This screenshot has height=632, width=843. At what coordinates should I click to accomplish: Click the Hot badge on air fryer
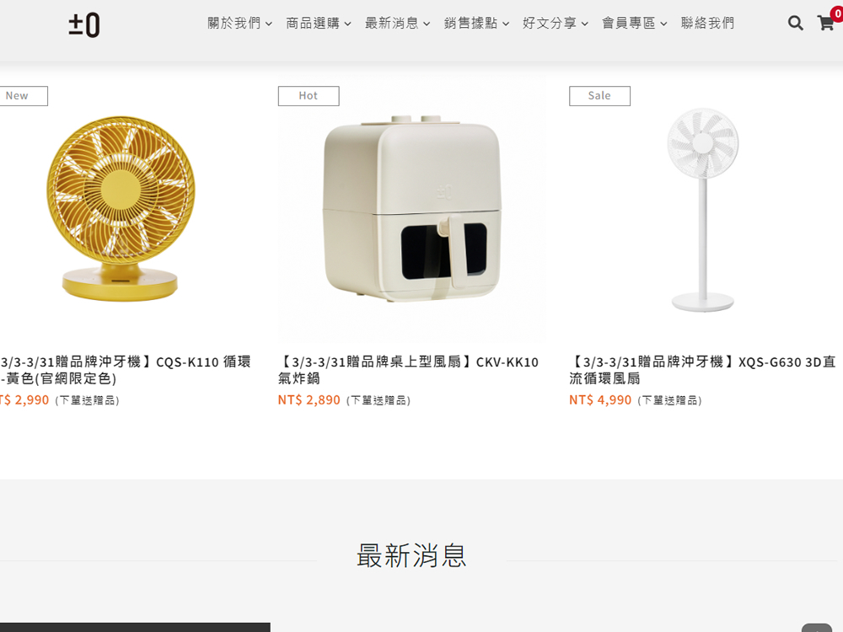(x=309, y=96)
